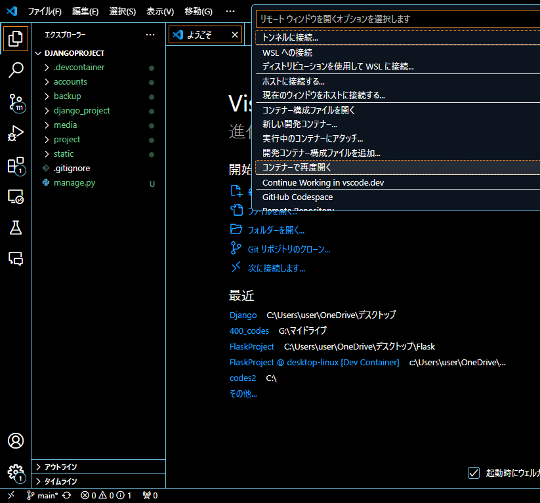Open the manage.py file
The image size is (540, 503).
tap(98, 183)
